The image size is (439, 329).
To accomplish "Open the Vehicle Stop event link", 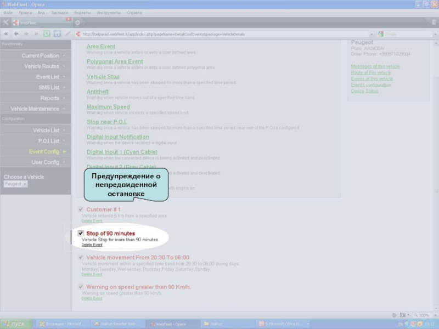I will coord(103,77).
